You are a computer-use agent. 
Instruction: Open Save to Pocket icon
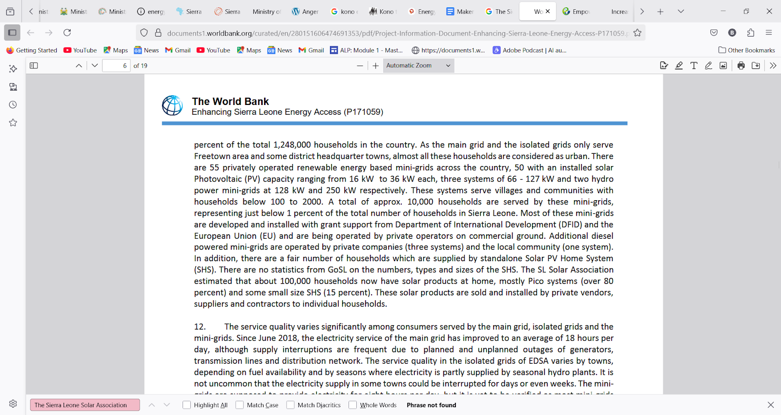click(714, 33)
